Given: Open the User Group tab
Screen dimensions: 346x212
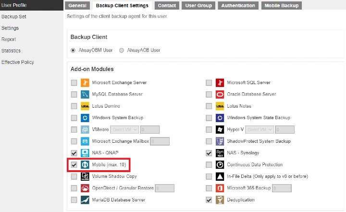Looking at the screenshot, I should (198, 5).
